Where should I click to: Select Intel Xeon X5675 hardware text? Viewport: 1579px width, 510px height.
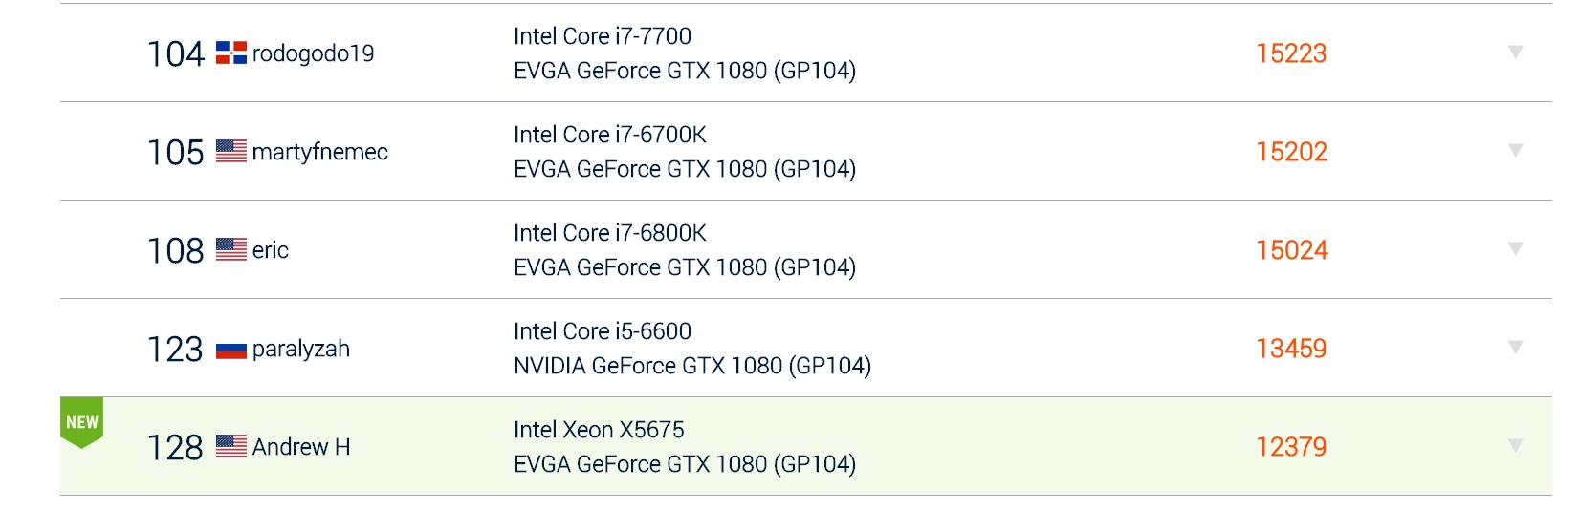point(599,430)
